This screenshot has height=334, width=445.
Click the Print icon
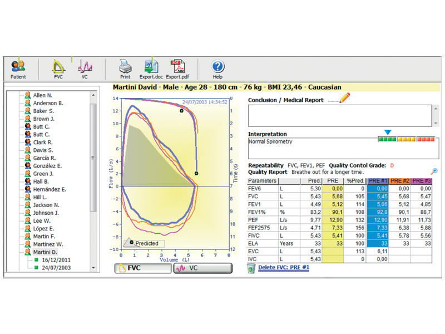(125, 69)
